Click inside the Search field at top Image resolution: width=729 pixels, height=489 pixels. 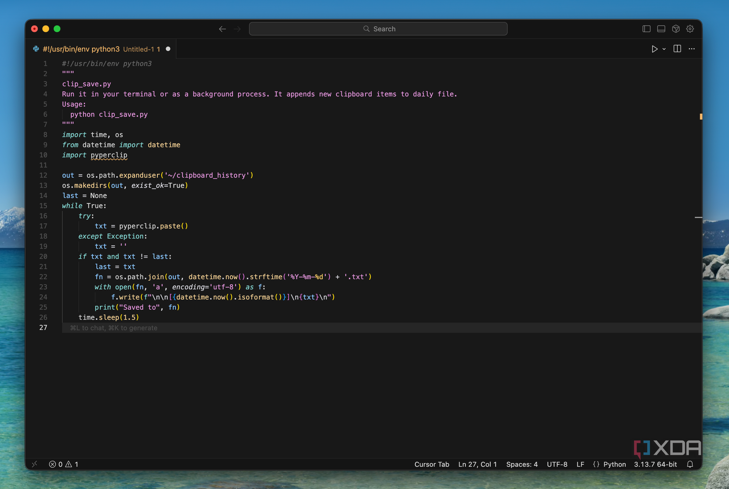click(378, 28)
